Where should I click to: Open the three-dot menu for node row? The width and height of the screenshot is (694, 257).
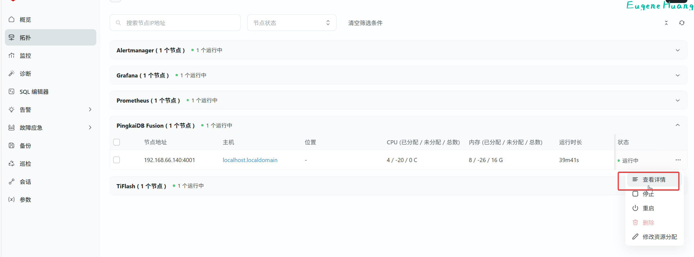[678, 160]
